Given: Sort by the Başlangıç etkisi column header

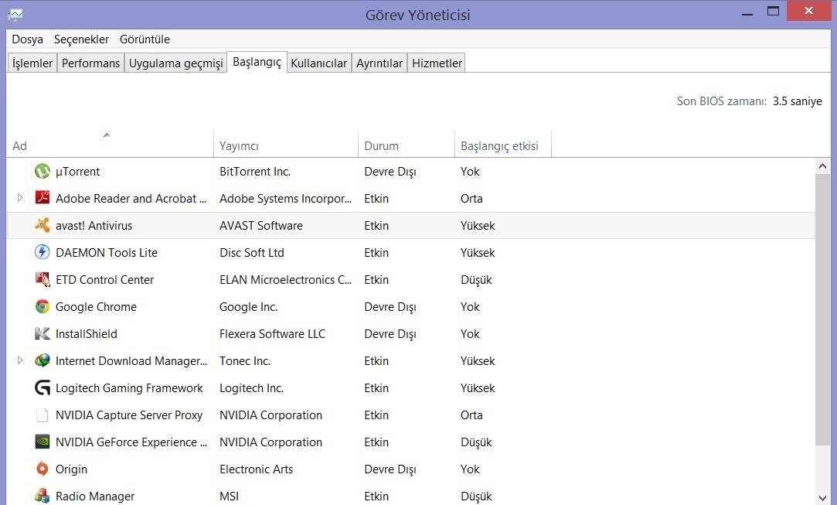Looking at the screenshot, I should point(503,144).
